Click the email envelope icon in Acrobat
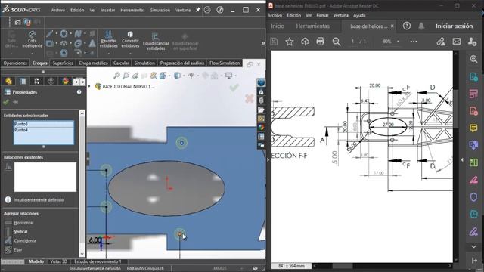 tap(457, 42)
